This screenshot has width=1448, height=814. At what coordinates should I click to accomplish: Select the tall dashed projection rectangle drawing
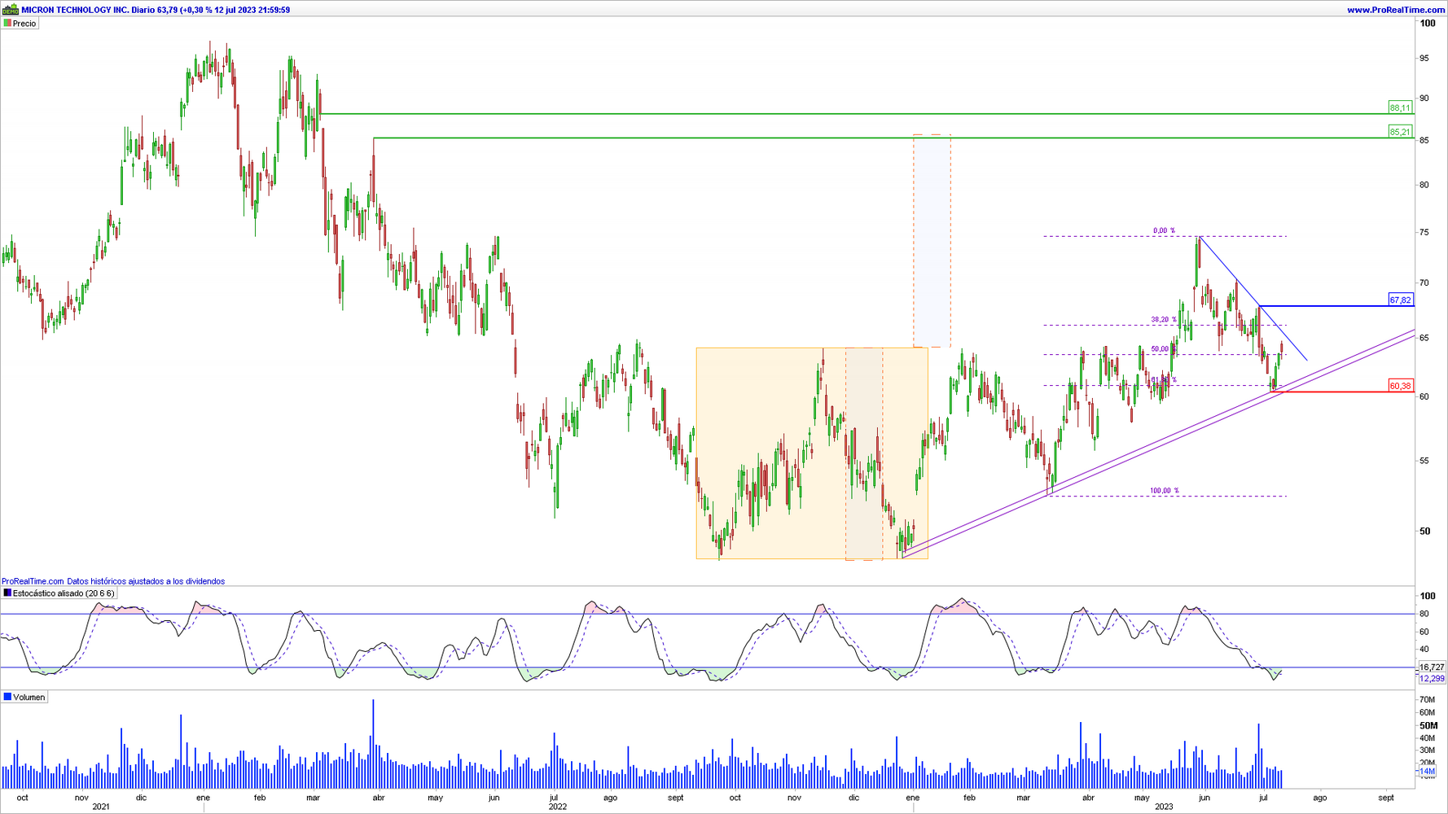[932, 241]
